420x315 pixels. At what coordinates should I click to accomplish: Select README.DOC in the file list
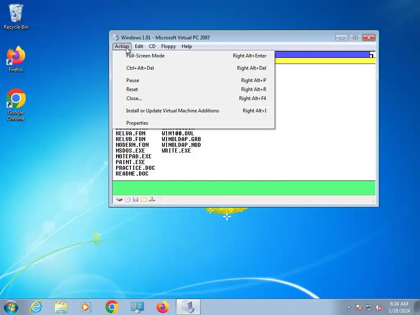coord(132,174)
